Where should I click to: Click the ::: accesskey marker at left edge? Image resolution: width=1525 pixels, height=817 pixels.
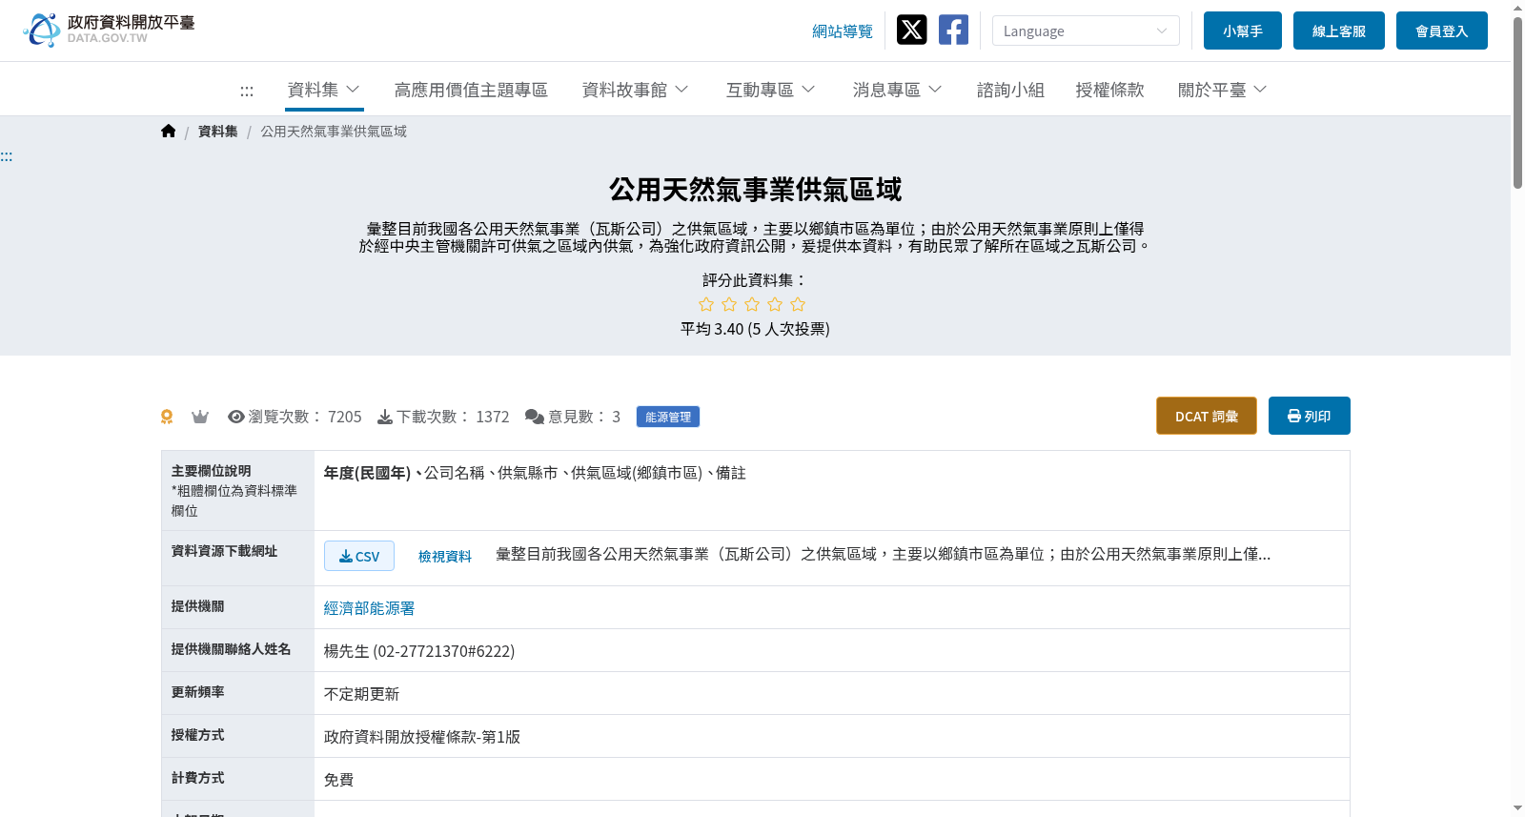[7, 156]
